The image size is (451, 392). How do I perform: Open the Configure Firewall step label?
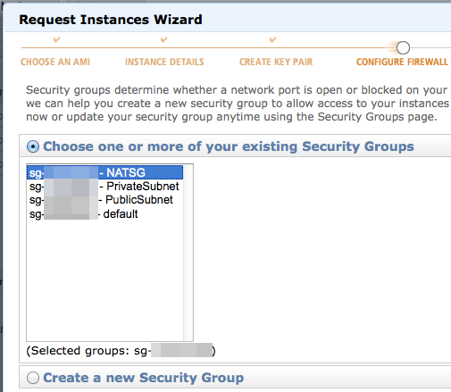(x=402, y=62)
